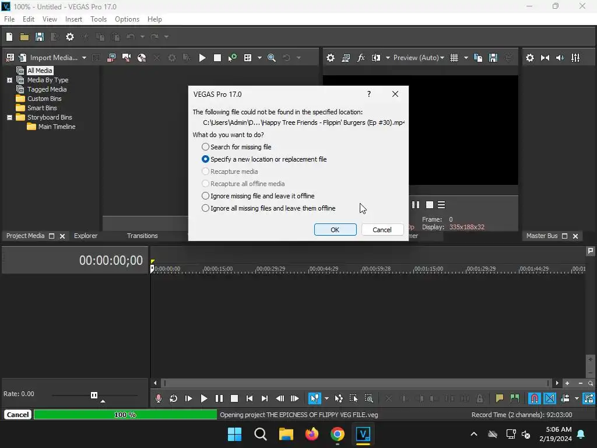Switch to the Explorer tab
Image resolution: width=597 pixels, height=448 pixels.
point(86,236)
